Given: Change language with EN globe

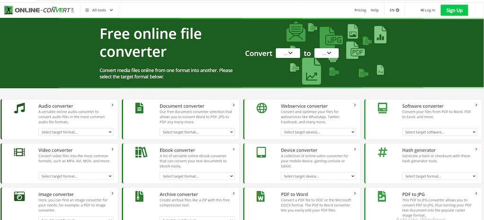Looking at the screenshot, I should (394, 10).
